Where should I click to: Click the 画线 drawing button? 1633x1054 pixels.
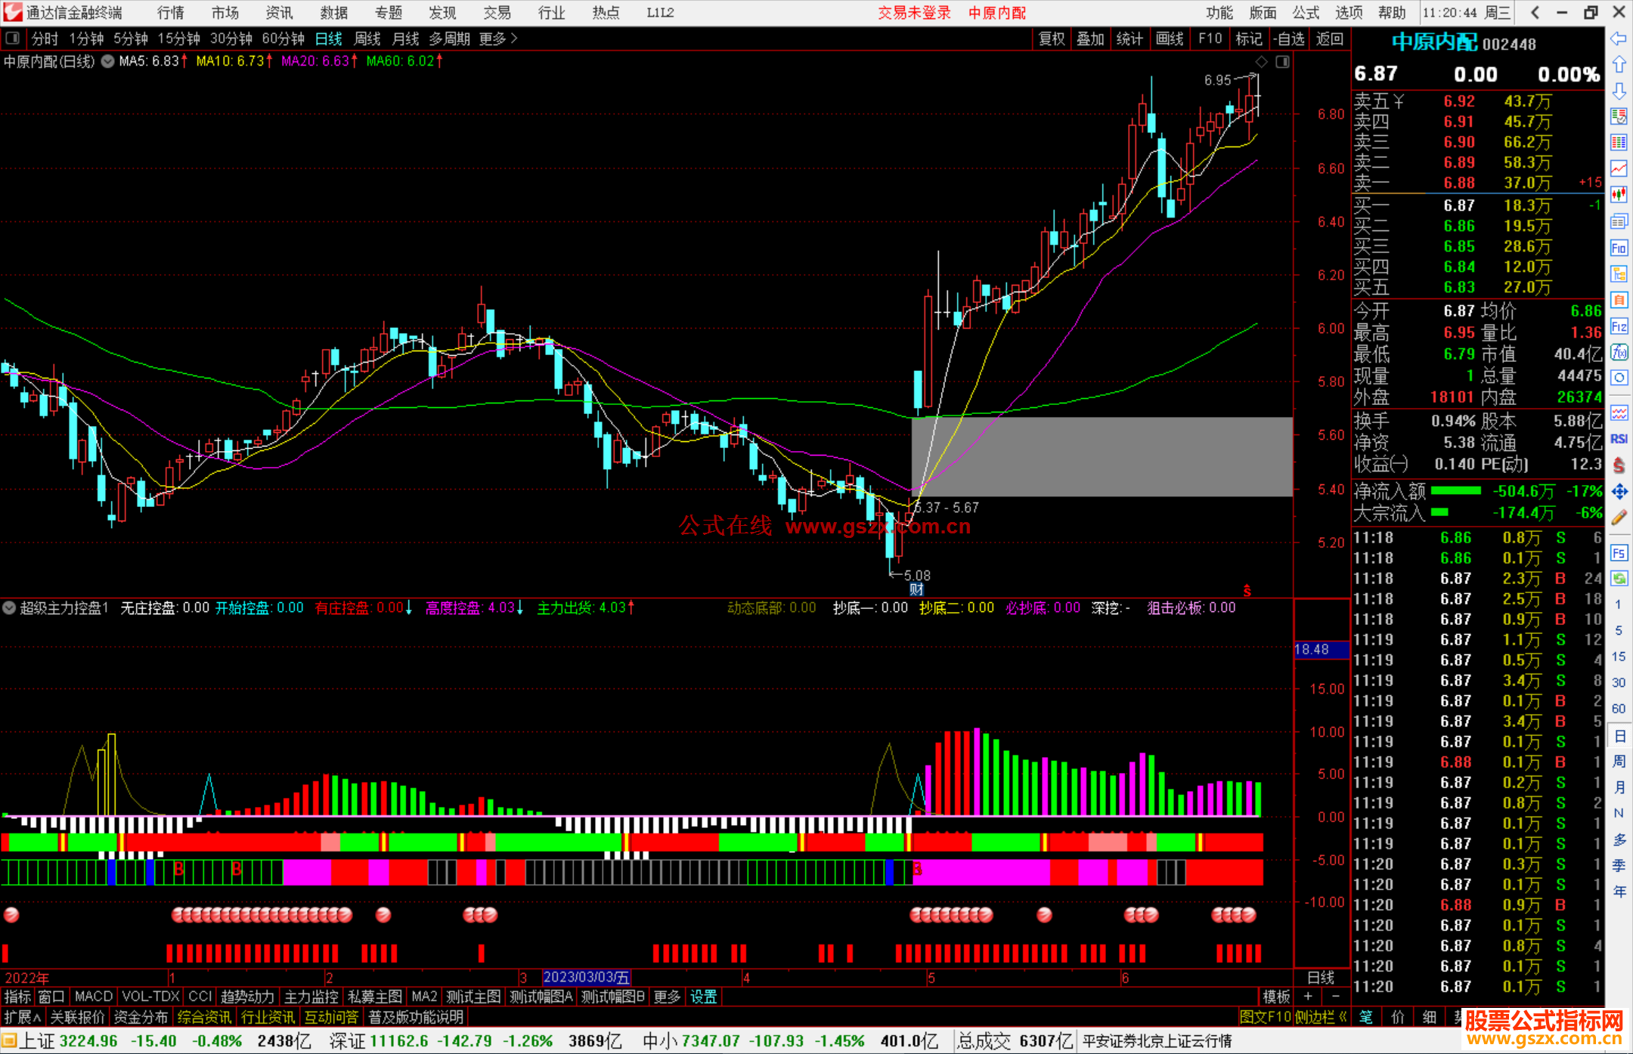[1169, 39]
